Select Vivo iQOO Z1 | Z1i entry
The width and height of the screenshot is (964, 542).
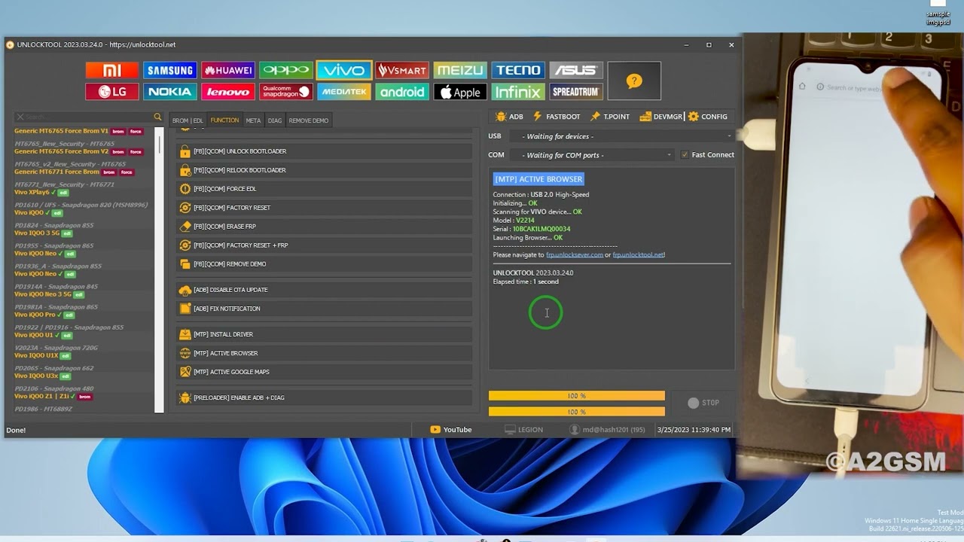click(53, 396)
